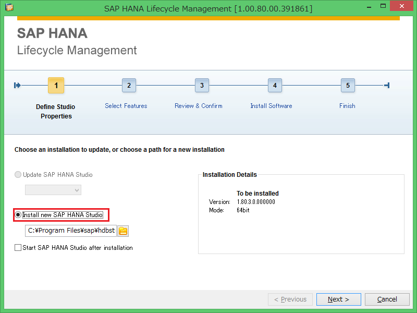Click the Finish step label
The image size is (417, 313).
click(347, 106)
